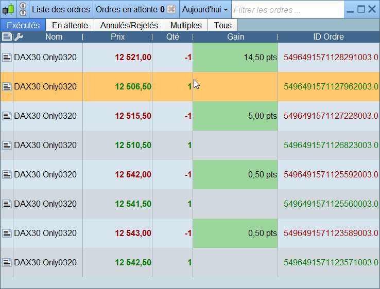This screenshot has width=380, height=289.
Task: Select order ID 5496491571123589003.0
Action: pyautogui.click(x=331, y=233)
